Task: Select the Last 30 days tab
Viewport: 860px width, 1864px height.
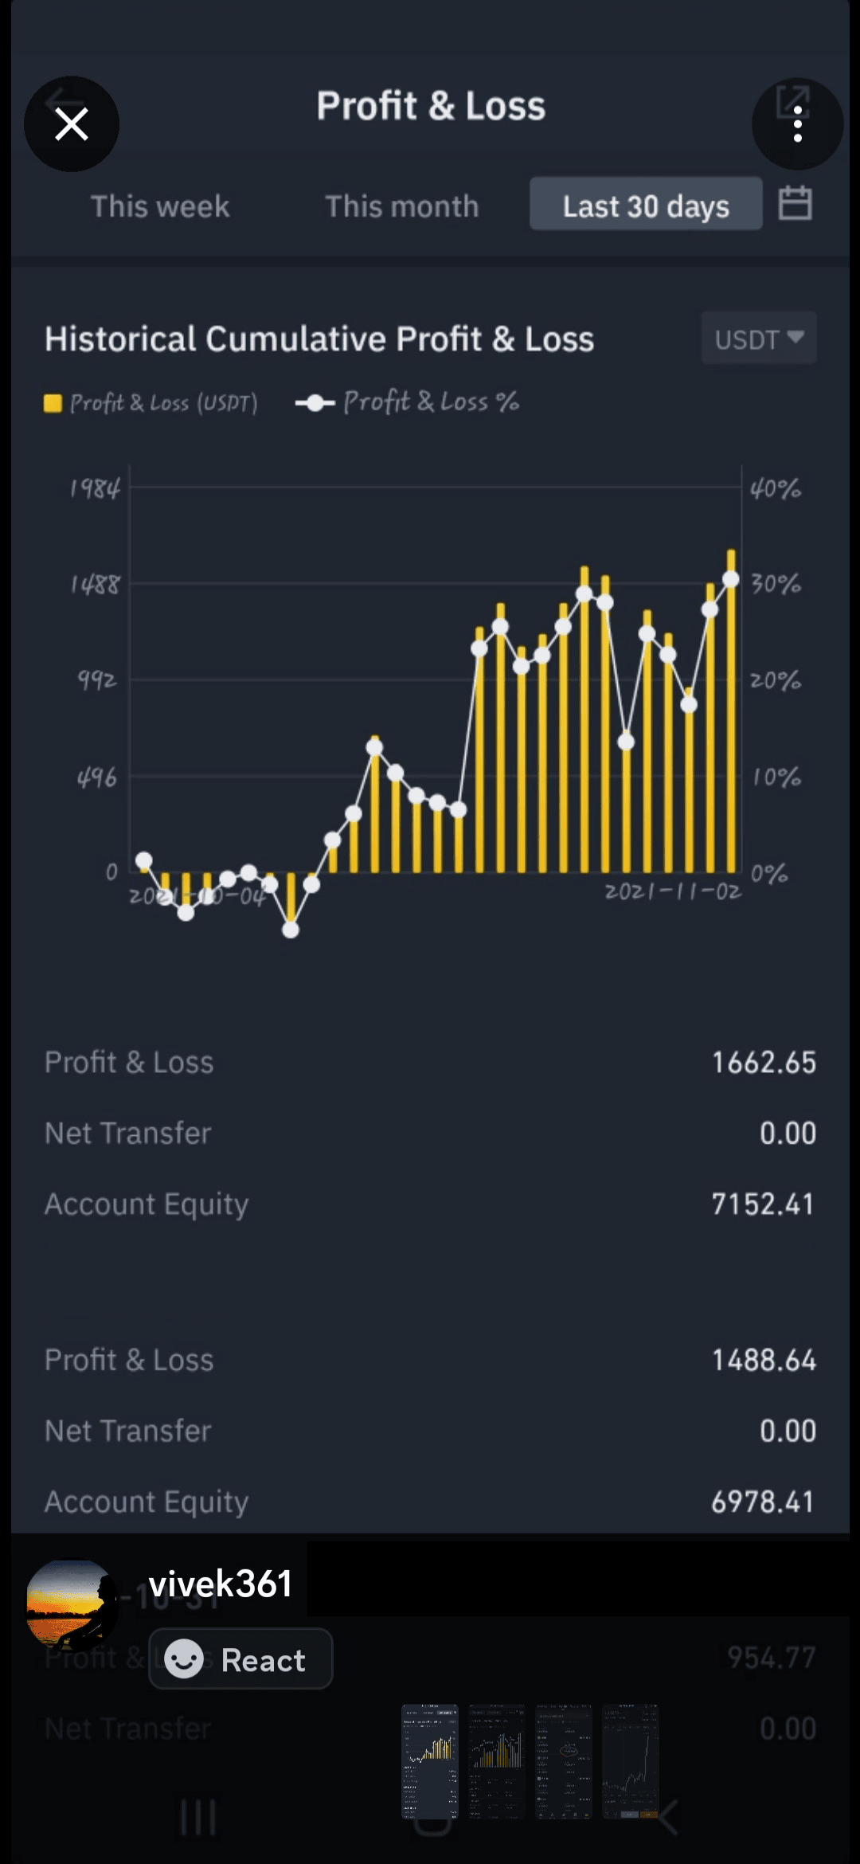Action: coord(646,206)
